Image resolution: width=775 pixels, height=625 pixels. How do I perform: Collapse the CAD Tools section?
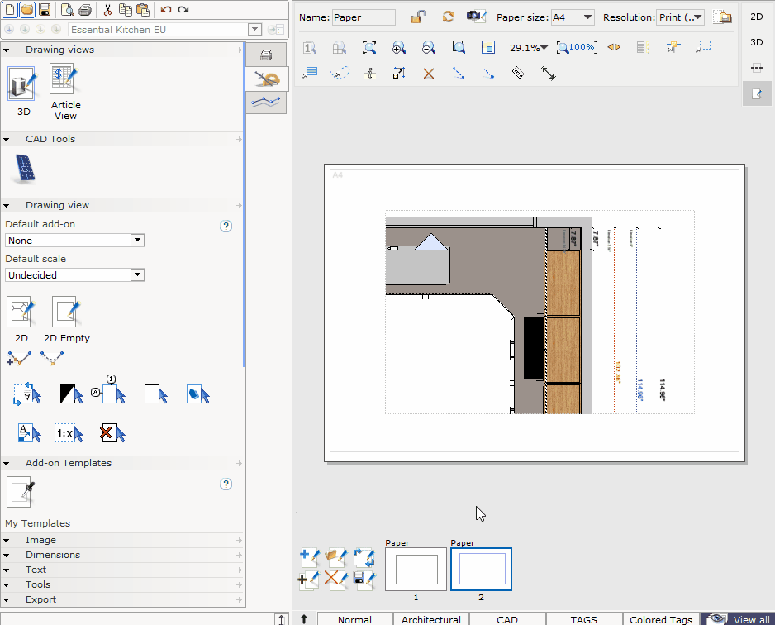pos(7,140)
